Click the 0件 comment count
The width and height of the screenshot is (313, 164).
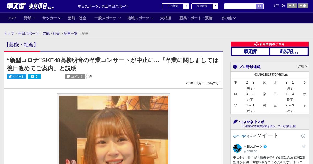tap(90, 77)
